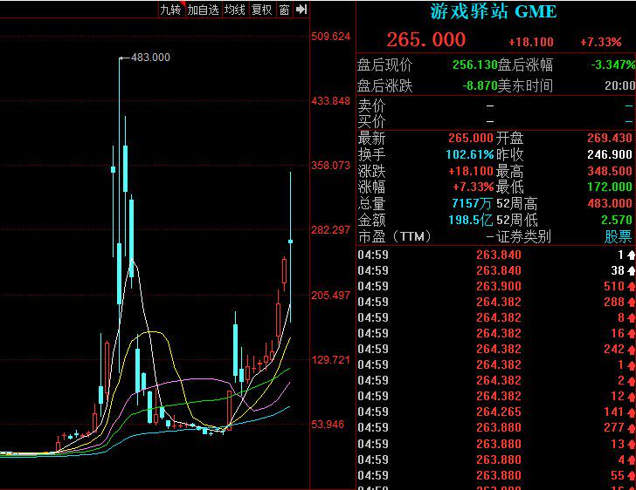636x490 pixels.
Task: Select the 最新 value 265.000
Action: coord(471,138)
